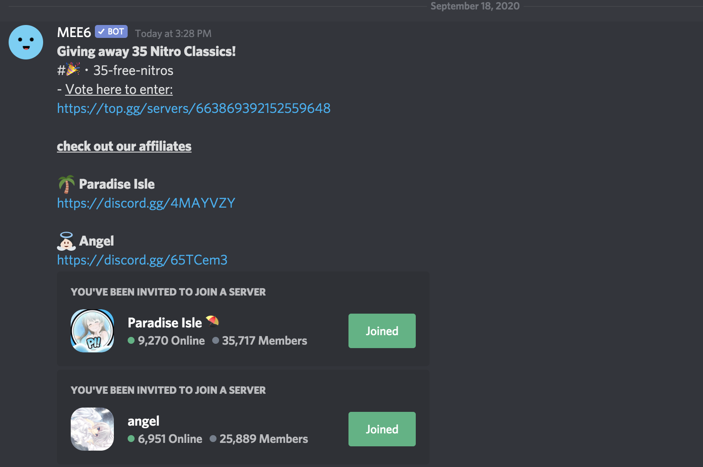Open the discord.gg/4MAYVZY invite link

click(x=146, y=203)
